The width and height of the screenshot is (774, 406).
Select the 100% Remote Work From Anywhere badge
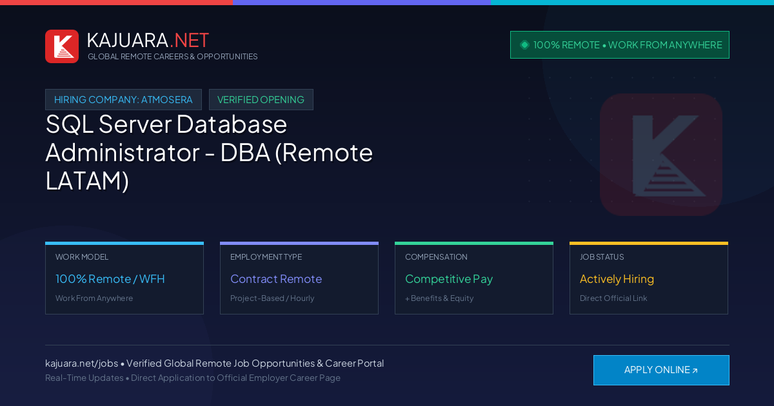coord(620,44)
